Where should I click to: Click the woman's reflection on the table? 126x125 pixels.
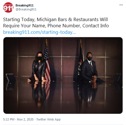[38, 93]
